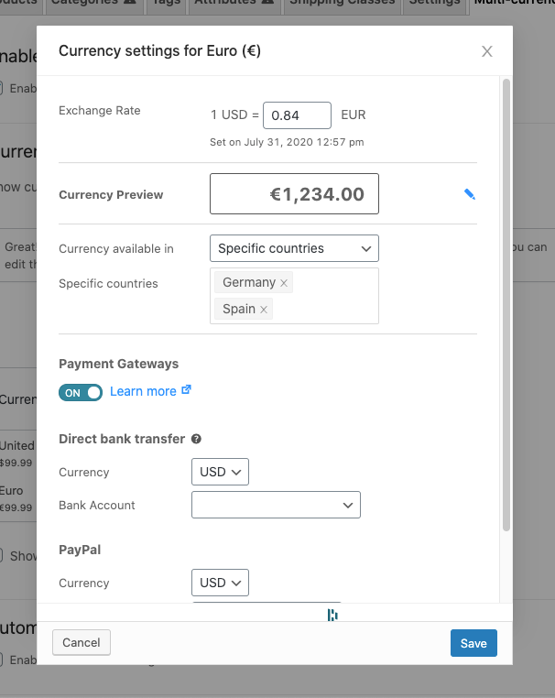Screen dimensions: 555x698
Task: Open Direct bank transfer currency dropdown
Action: 220,472
